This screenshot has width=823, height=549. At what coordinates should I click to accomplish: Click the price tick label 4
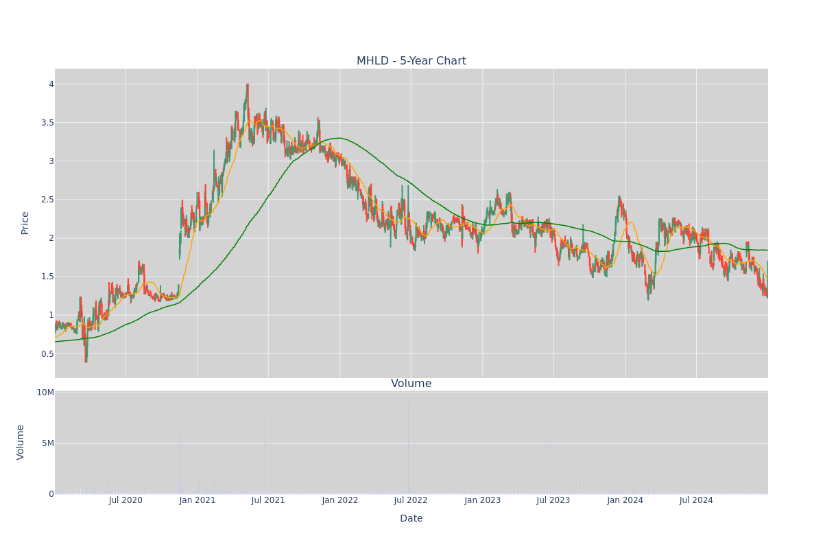click(x=51, y=84)
